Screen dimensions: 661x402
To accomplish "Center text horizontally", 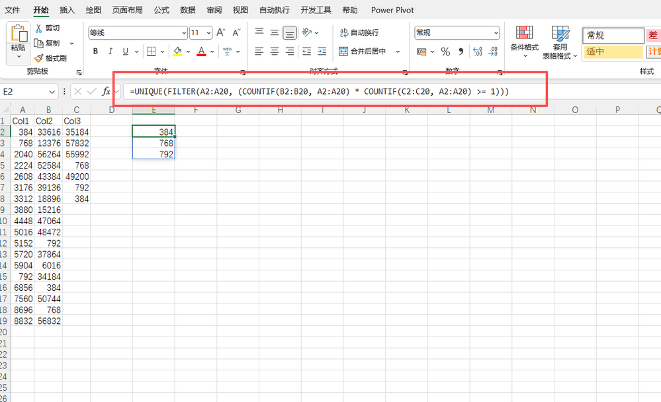I will (275, 51).
